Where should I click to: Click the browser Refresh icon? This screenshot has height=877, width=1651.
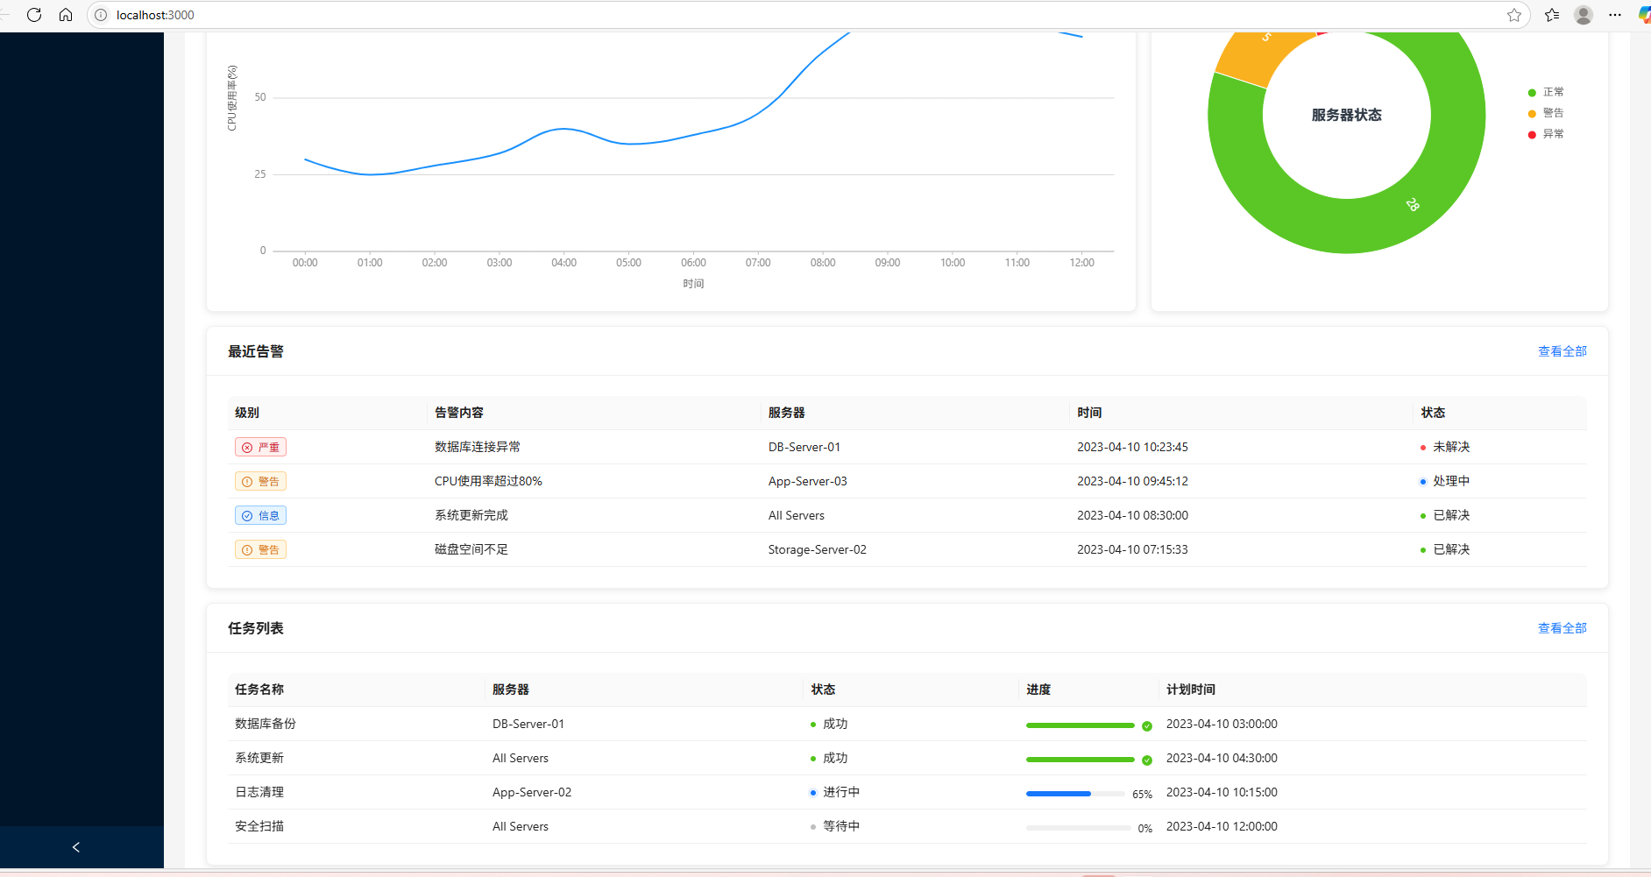(x=34, y=15)
